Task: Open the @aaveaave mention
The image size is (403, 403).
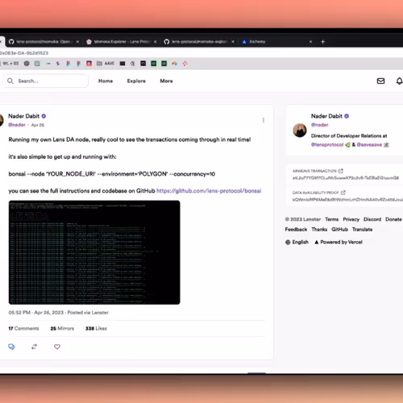Action: (x=369, y=144)
